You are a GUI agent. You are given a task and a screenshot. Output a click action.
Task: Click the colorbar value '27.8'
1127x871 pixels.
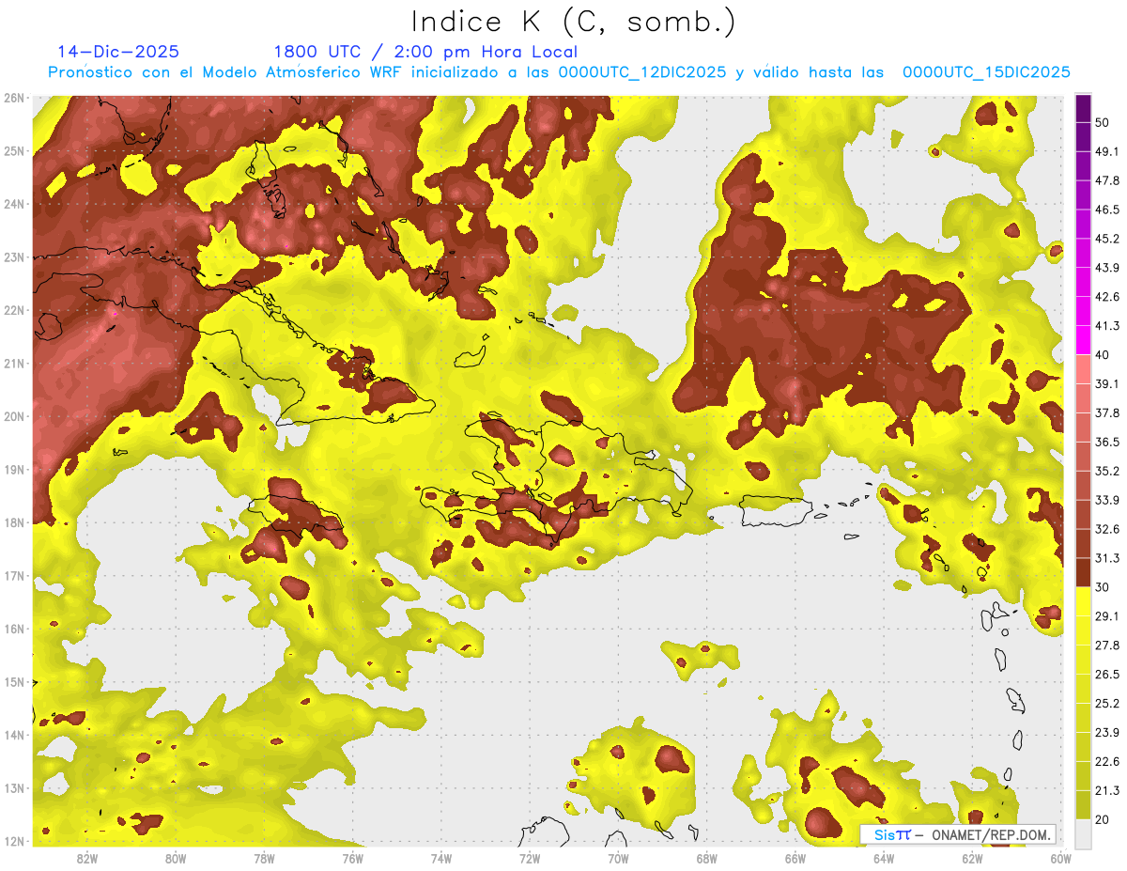[x=1107, y=645]
